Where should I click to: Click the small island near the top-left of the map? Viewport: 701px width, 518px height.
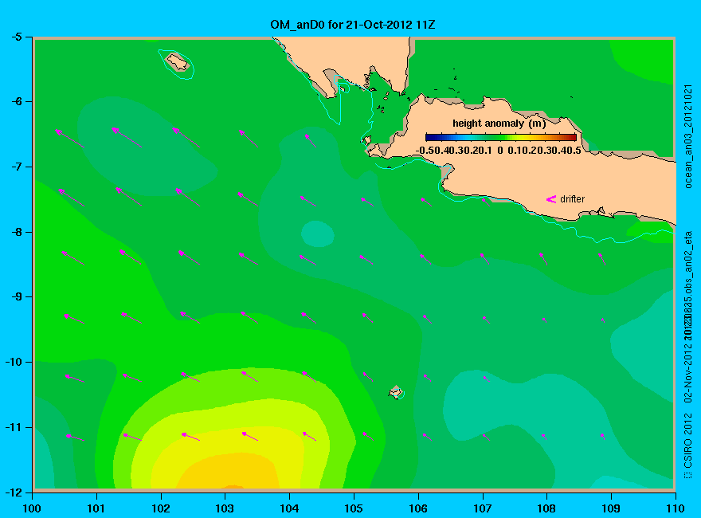(178, 62)
